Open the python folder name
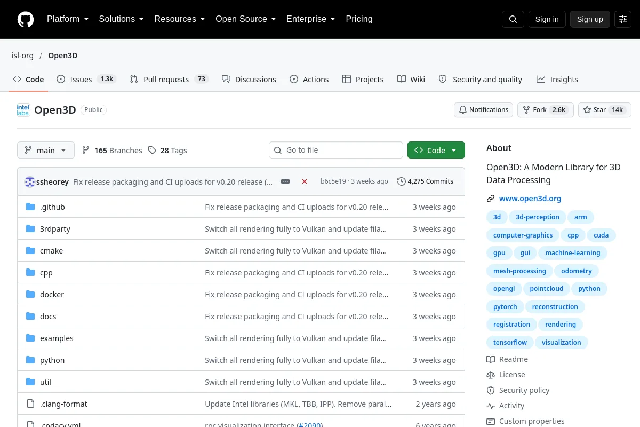640x427 pixels. (x=52, y=360)
